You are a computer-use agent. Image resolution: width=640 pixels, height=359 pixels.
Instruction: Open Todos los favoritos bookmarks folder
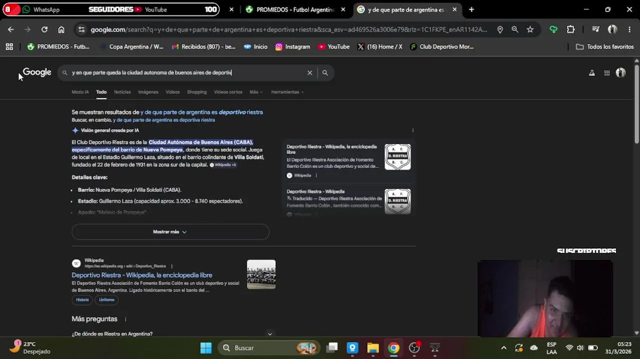605,47
